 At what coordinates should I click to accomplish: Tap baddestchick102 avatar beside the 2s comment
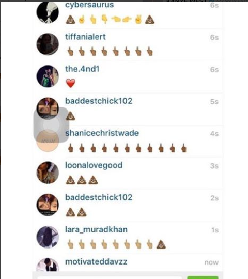point(48,205)
